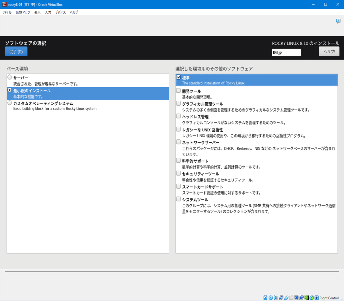Viewport: 344px width, 301px height.
Task: Maximize the VirtualBox window
Action: 325,4
